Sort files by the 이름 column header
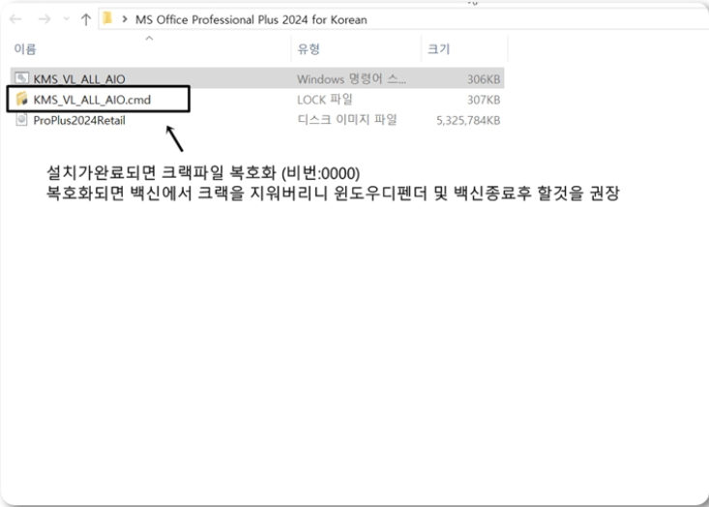This screenshot has width=709, height=507. click(x=26, y=49)
